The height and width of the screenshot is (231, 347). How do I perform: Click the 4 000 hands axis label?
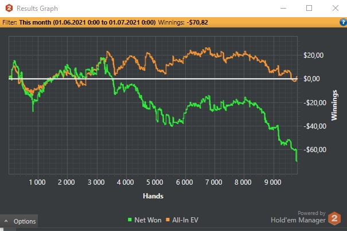pos(126,182)
